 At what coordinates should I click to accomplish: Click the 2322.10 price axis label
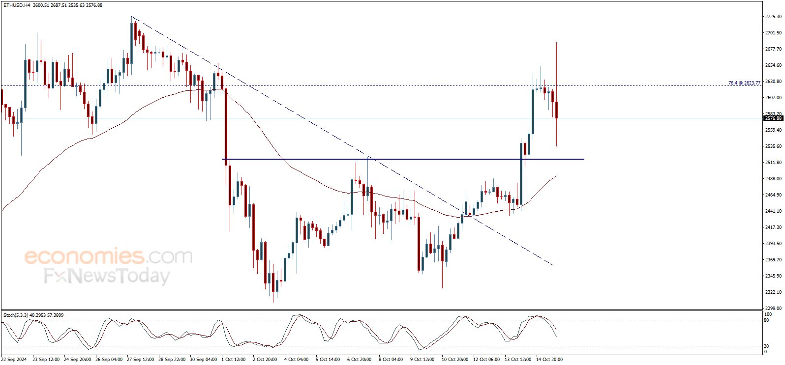(x=773, y=292)
